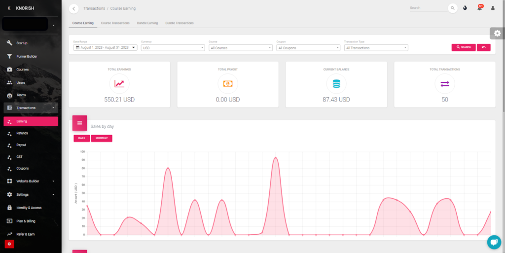
Task: Click the pink Sales by day menu icon
Action: point(79,123)
